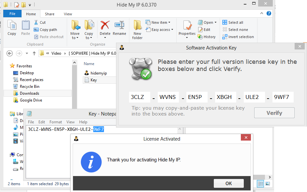Click the license box containing XBGH
This screenshot has height=192, width=307.
226,97
